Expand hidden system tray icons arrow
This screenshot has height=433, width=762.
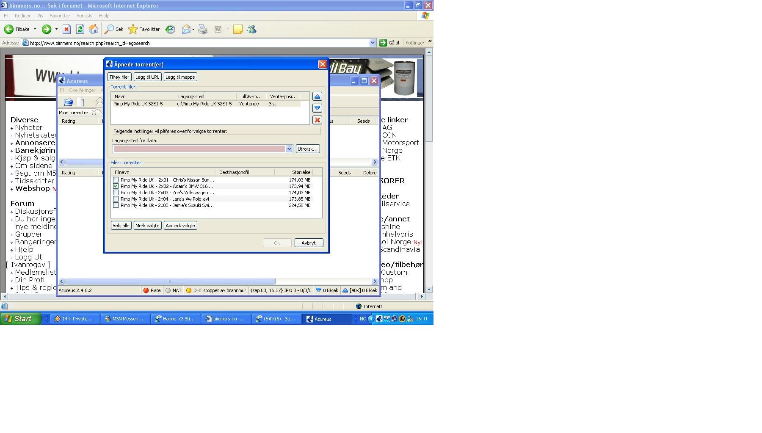pyautogui.click(x=371, y=319)
